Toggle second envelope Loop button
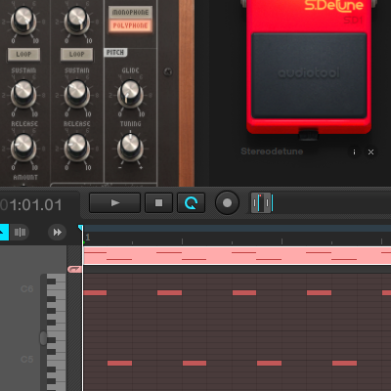The image size is (391, 391). tap(76, 55)
